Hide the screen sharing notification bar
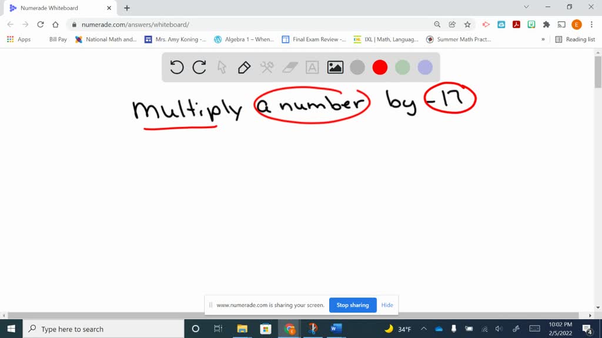602x338 pixels. point(387,305)
